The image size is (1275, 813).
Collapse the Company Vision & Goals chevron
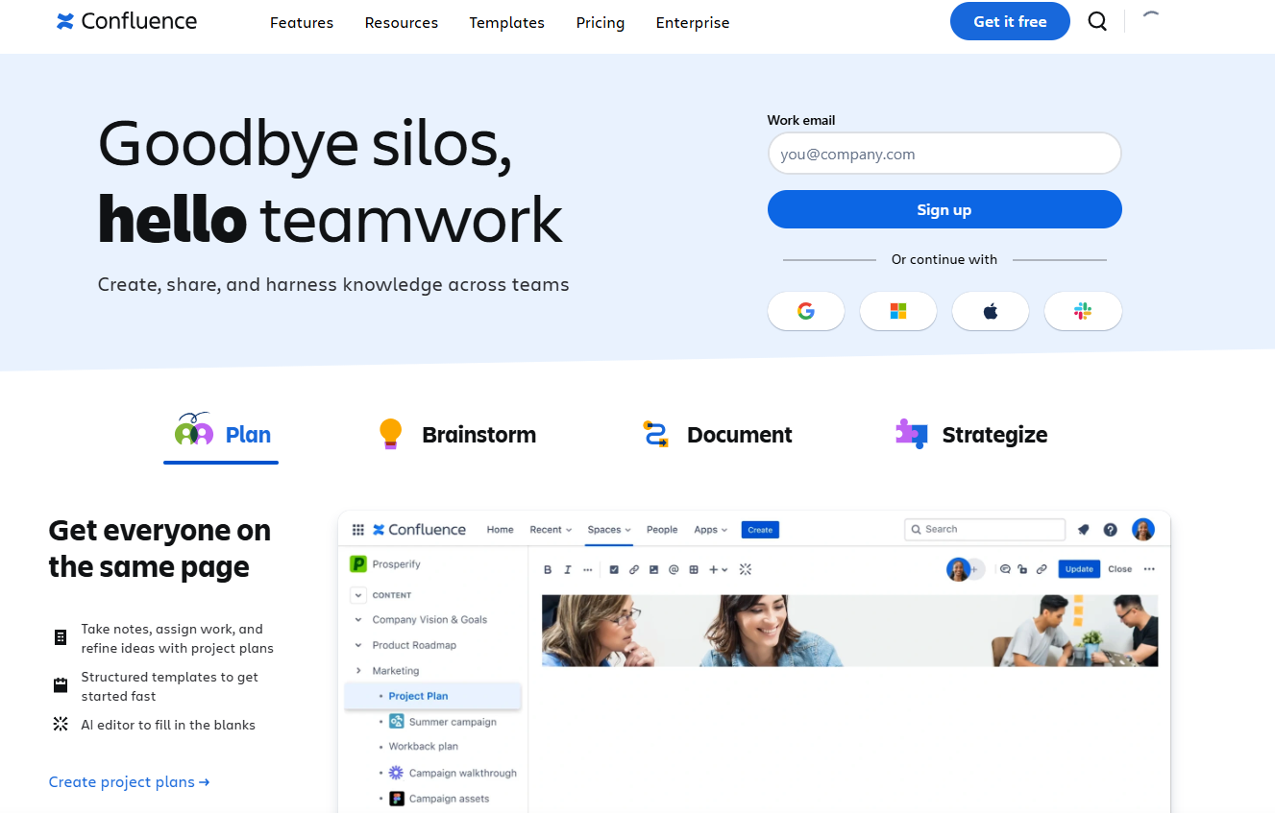pyautogui.click(x=358, y=620)
